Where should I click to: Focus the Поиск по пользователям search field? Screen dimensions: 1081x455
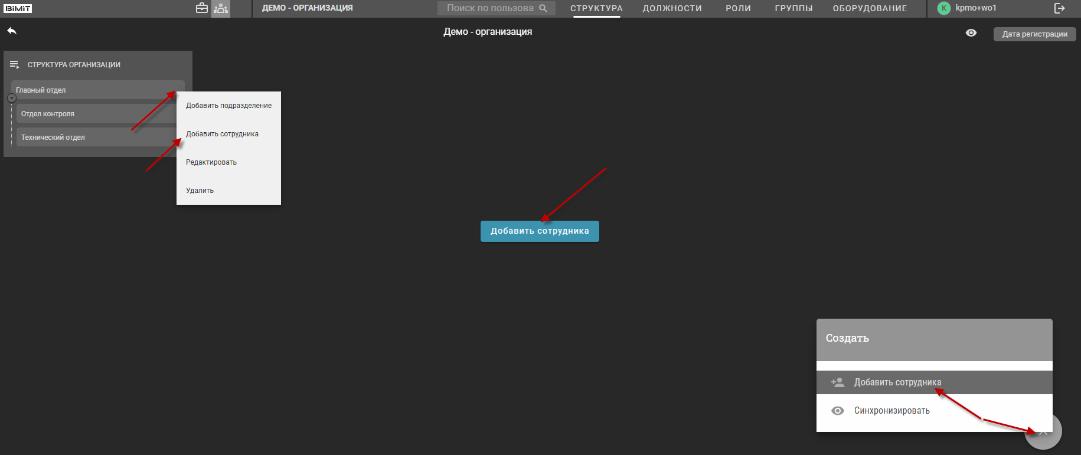coord(489,8)
